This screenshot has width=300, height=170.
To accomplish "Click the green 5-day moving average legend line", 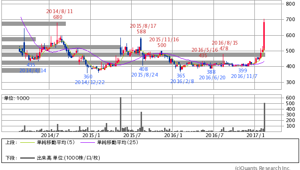I will tap(27, 142).
